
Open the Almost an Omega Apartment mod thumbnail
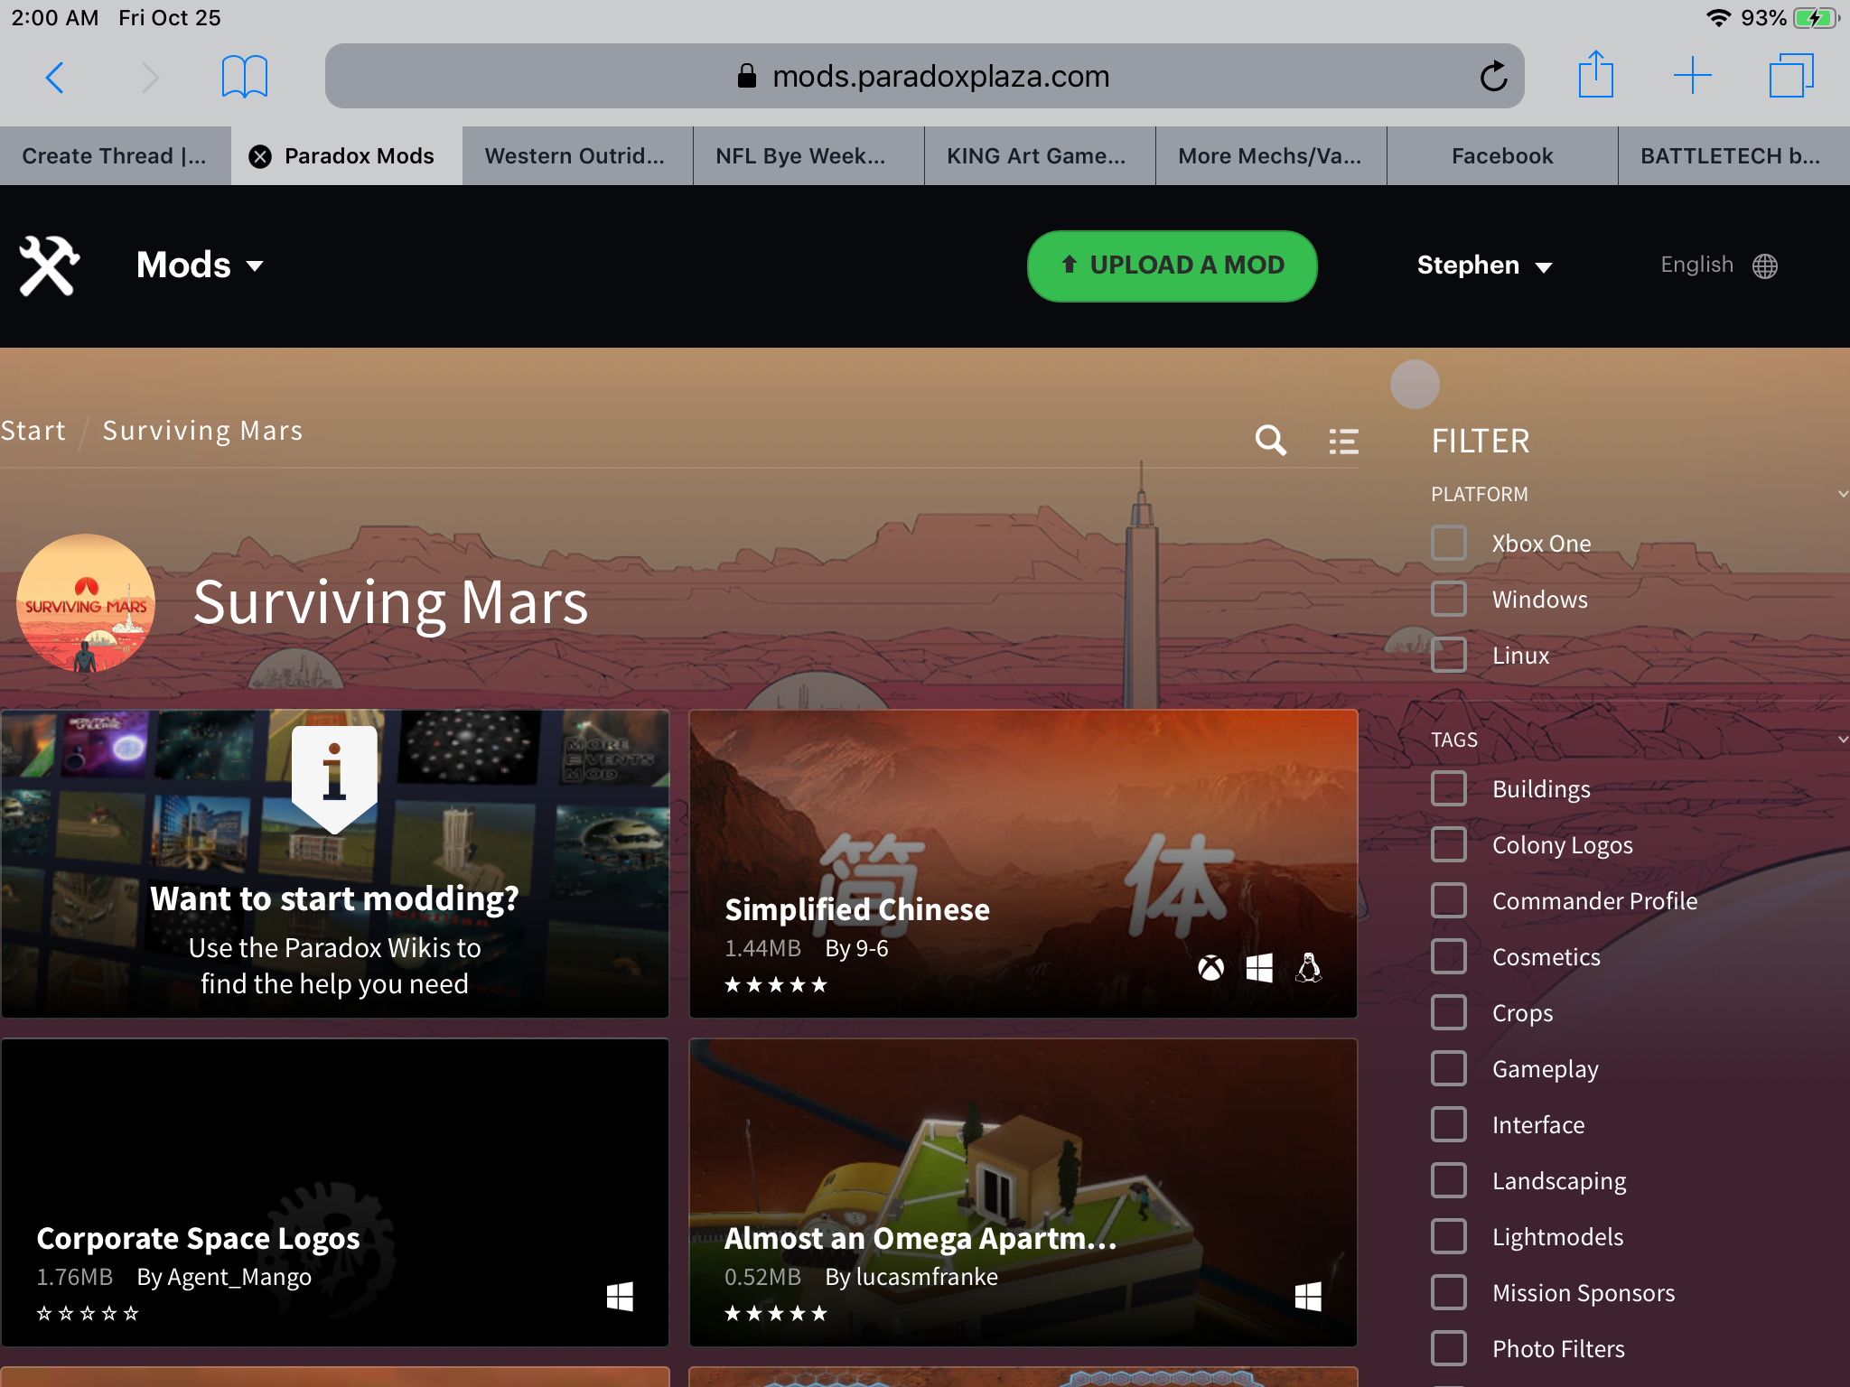pos(1023,1192)
